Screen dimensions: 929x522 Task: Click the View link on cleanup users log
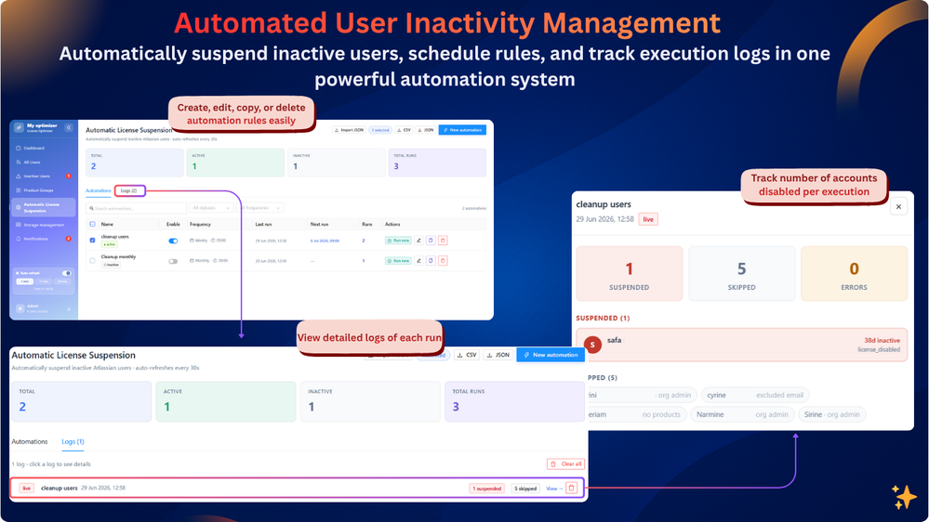(554, 489)
